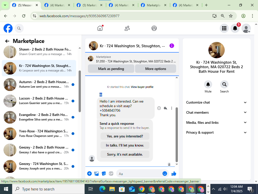Expand Media, files and links section

coord(216,123)
